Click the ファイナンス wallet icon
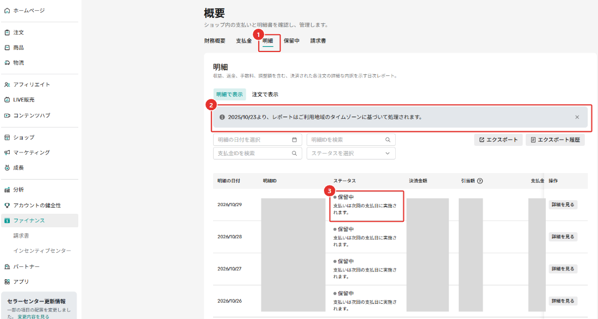This screenshot has width=598, height=319. [x=7, y=220]
